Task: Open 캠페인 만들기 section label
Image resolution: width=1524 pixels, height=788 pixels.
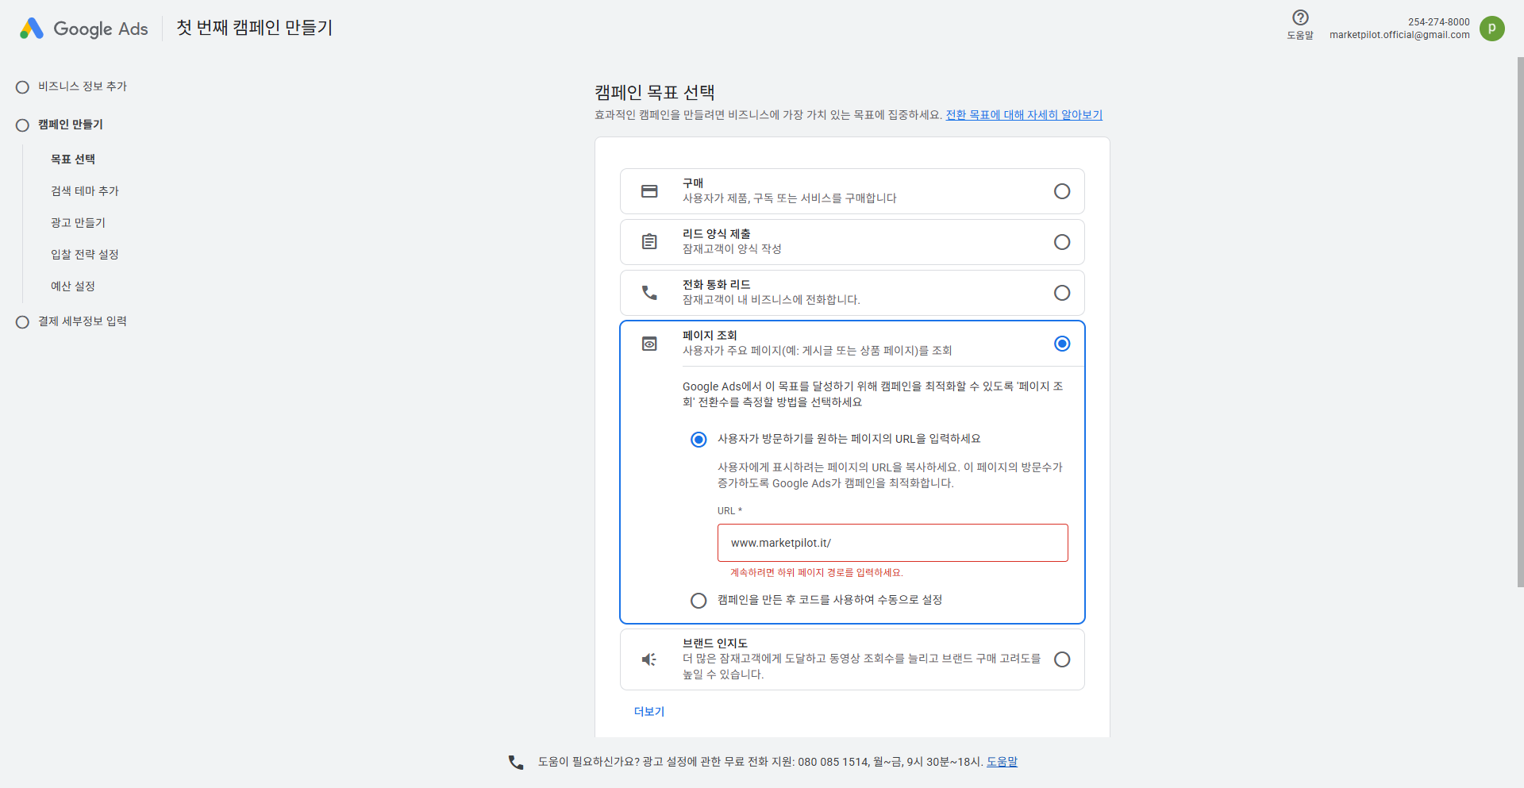Action: point(71,125)
